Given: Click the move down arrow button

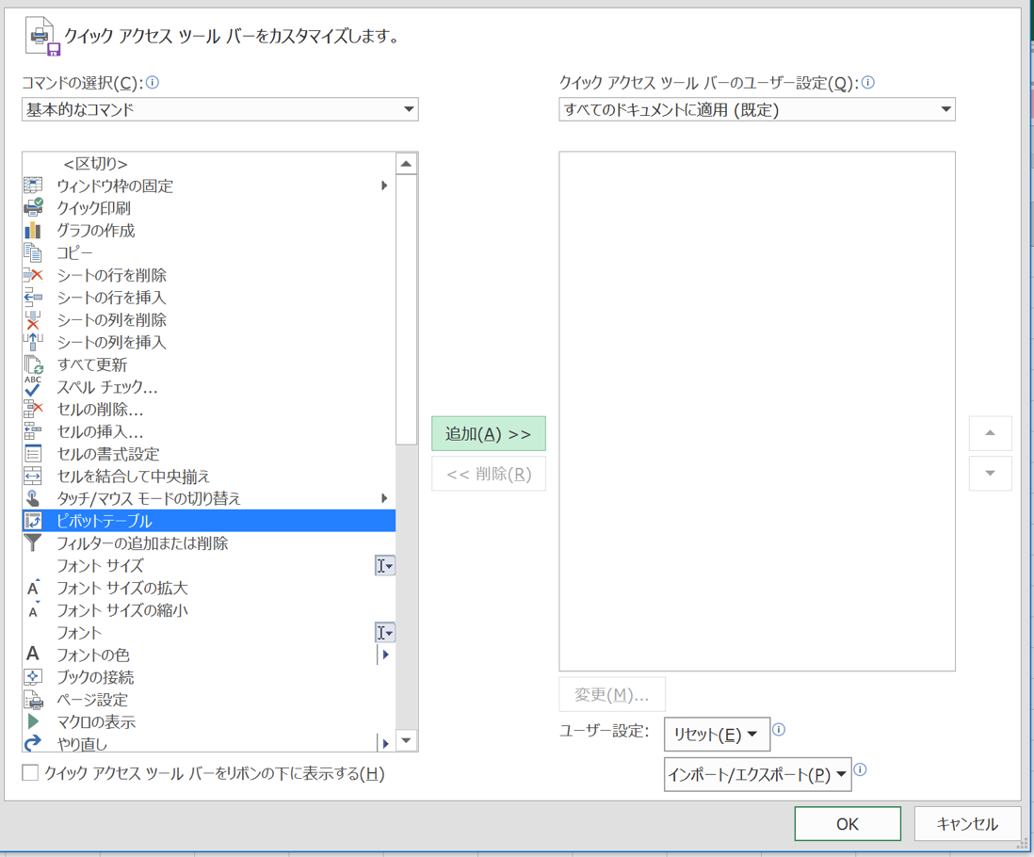Looking at the screenshot, I should 990,474.
